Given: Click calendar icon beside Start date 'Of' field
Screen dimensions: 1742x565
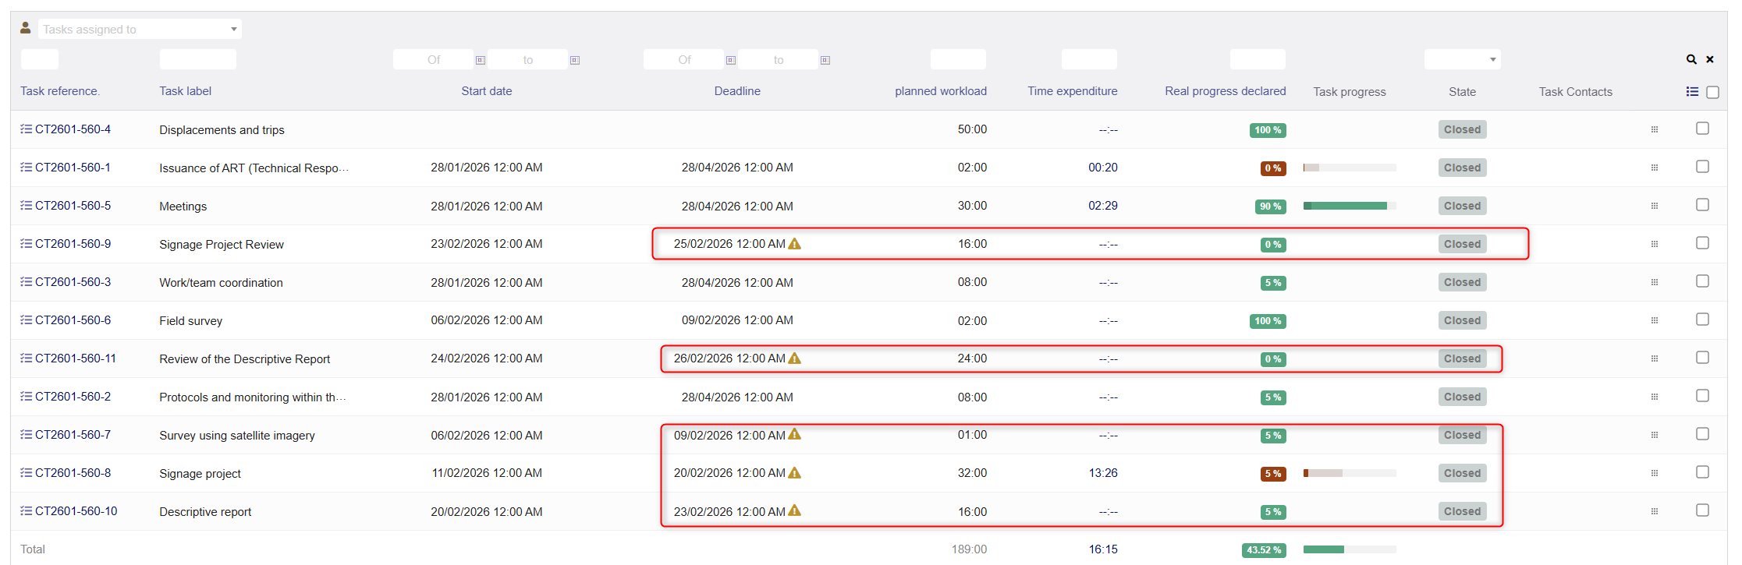Looking at the screenshot, I should [x=481, y=60].
